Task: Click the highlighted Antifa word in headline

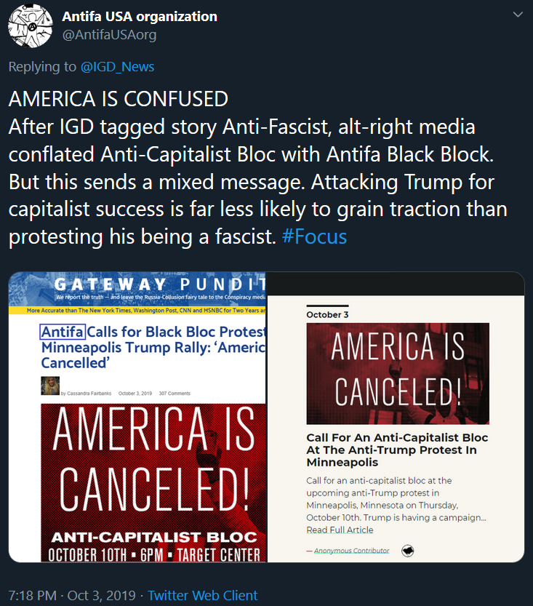Action: pos(63,332)
